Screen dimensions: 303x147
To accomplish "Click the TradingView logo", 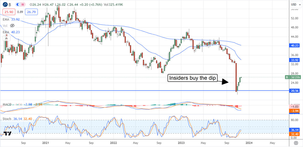I will (x=8, y=134).
